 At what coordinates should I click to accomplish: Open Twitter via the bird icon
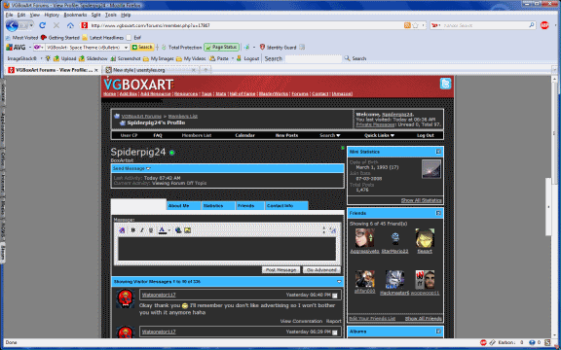[445, 84]
